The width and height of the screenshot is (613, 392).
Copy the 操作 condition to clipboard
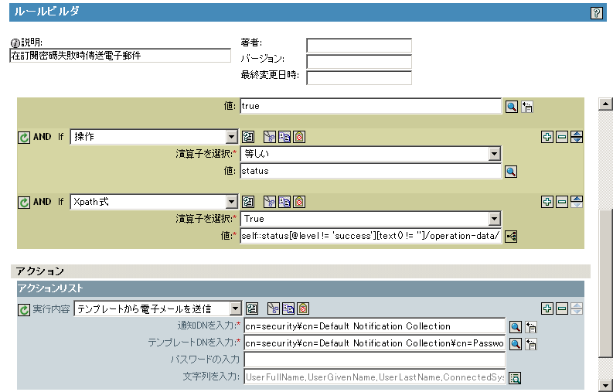[x=284, y=137]
